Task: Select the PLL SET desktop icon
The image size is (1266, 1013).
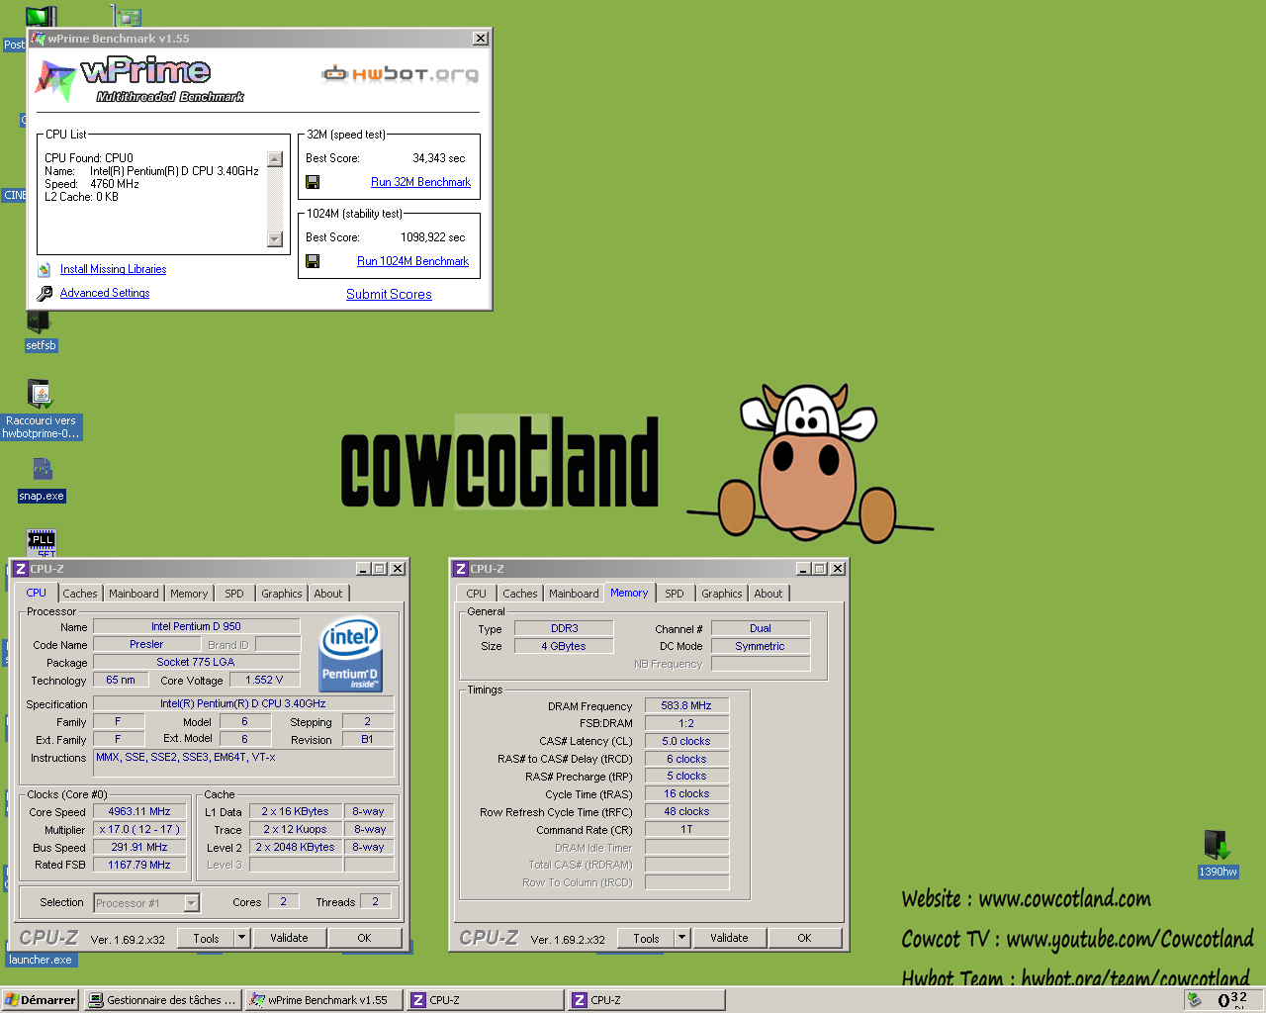Action: pos(42,543)
